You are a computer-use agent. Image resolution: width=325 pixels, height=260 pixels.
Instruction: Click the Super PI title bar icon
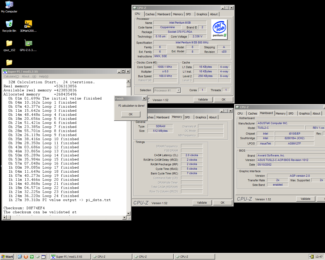[5, 72]
